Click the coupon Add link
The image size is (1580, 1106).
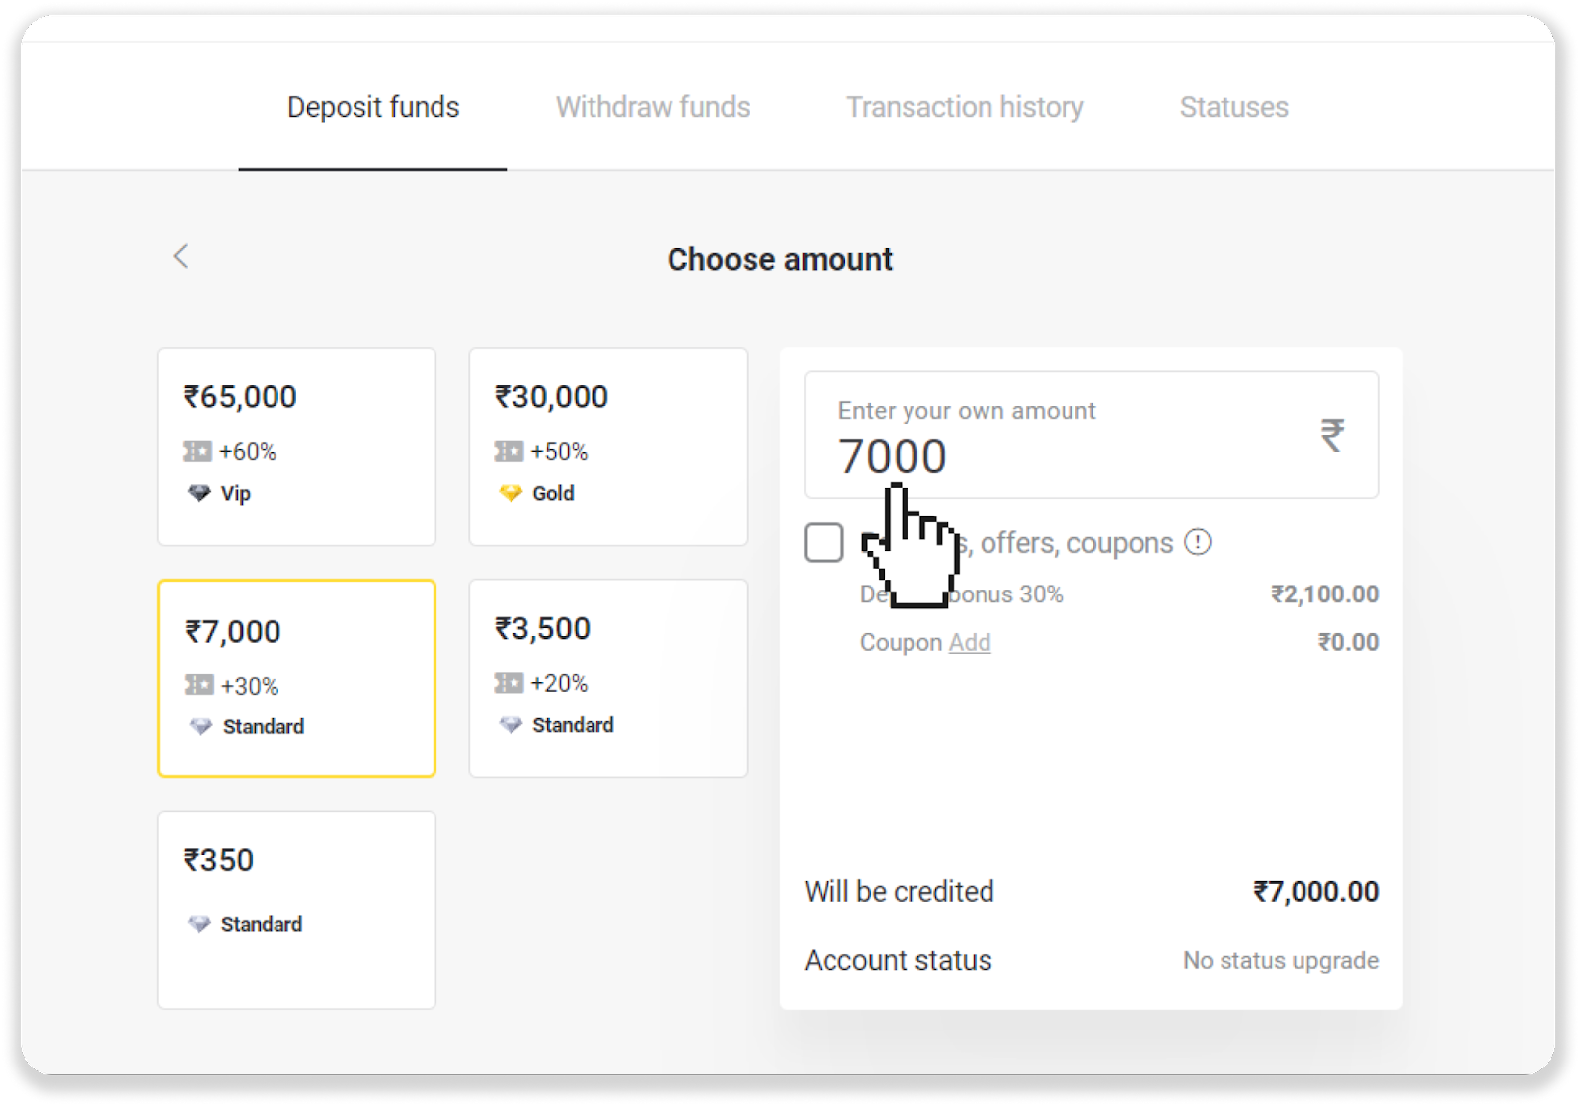970,643
